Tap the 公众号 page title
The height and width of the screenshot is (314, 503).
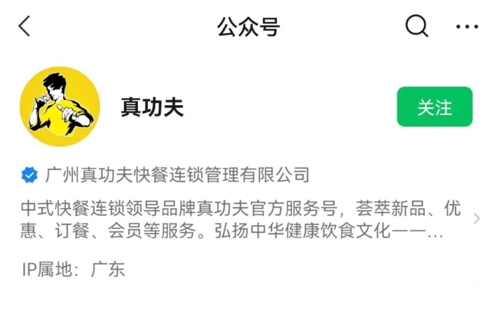[248, 27]
